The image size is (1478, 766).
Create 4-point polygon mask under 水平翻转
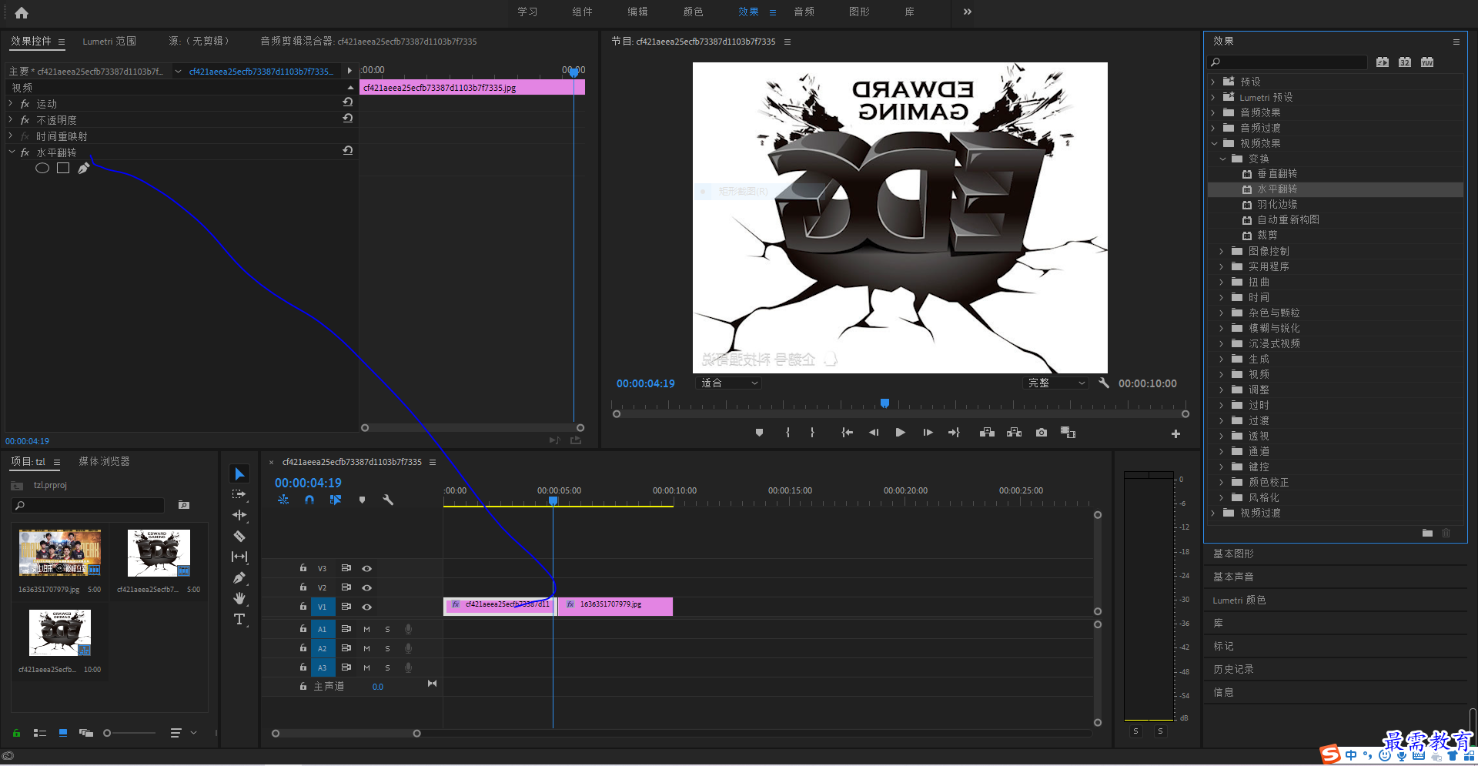pos(63,168)
